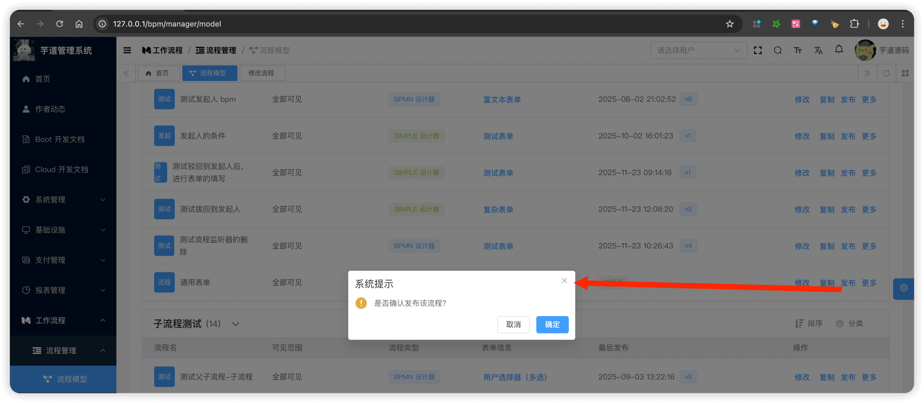Confirm publishing with the 确定 button
This screenshot has height=403, width=924.
pyautogui.click(x=552, y=324)
